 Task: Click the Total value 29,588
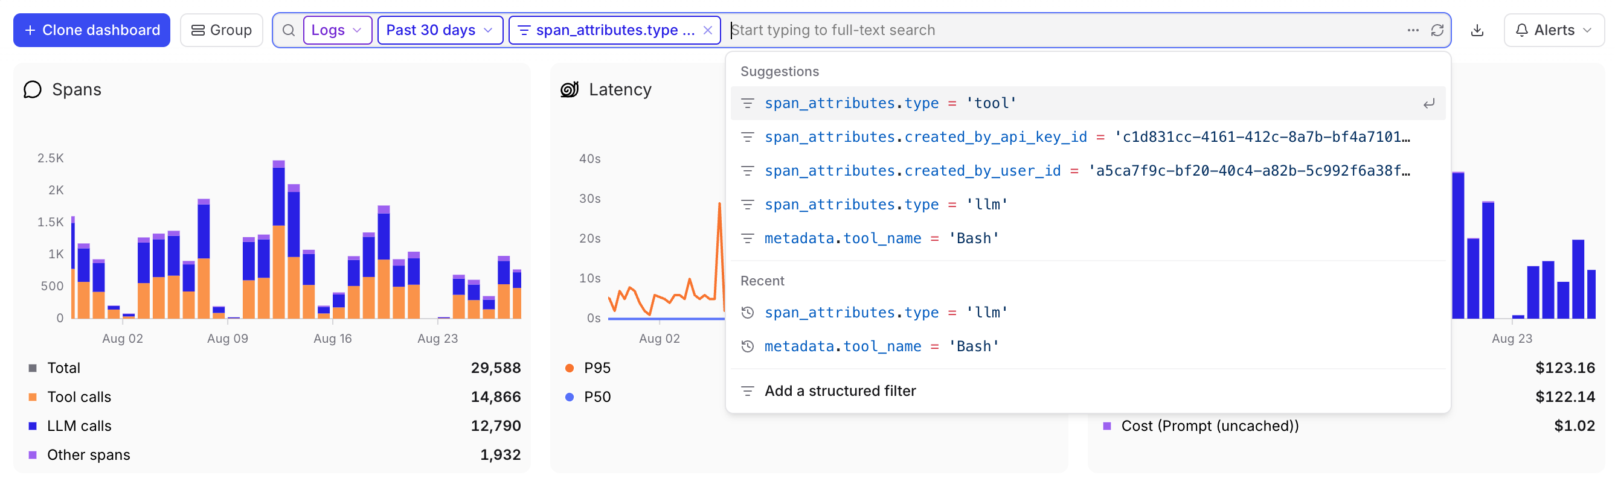coord(495,368)
